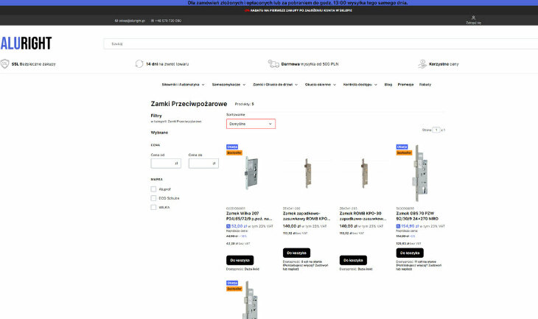Click the +48 phone number link
Image resolution: width=538 pixels, height=319 pixels.
(x=168, y=21)
